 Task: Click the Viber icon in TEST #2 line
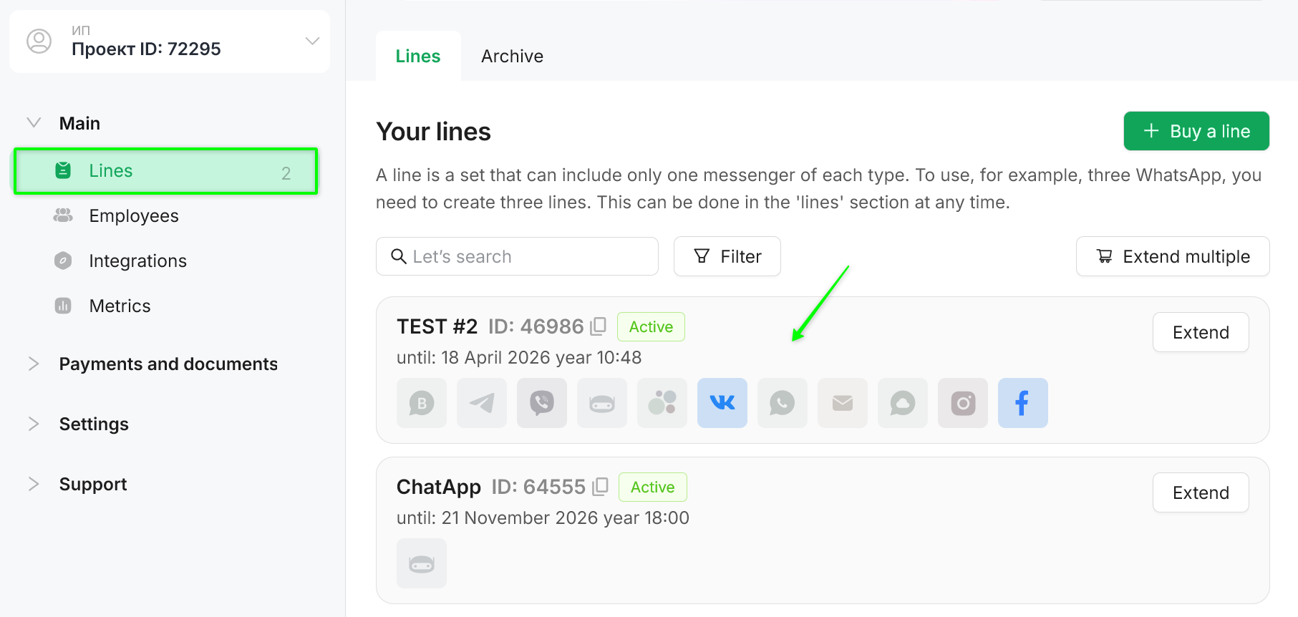coord(542,403)
